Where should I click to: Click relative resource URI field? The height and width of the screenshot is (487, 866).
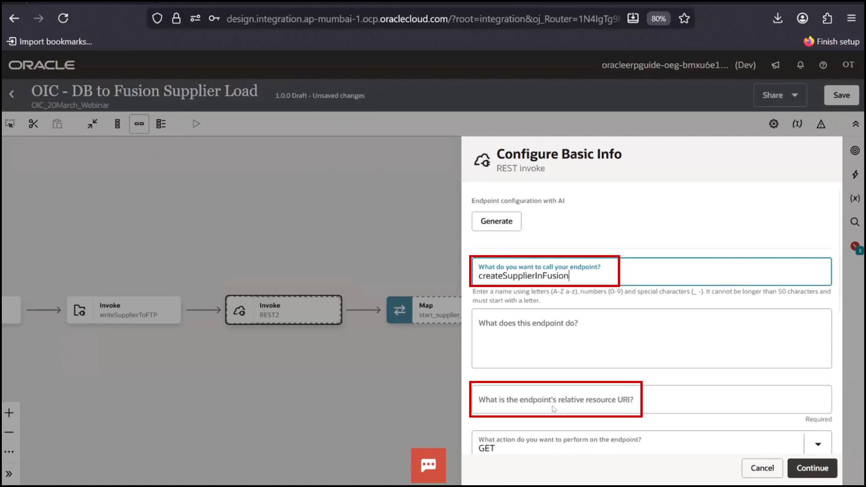point(651,399)
